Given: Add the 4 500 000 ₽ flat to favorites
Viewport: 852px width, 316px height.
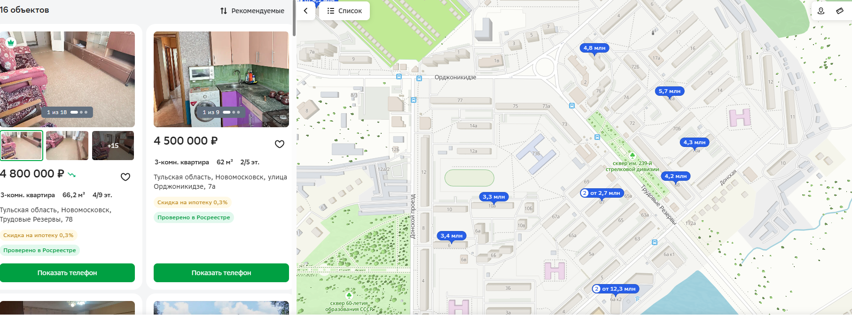Looking at the screenshot, I should point(280,144).
